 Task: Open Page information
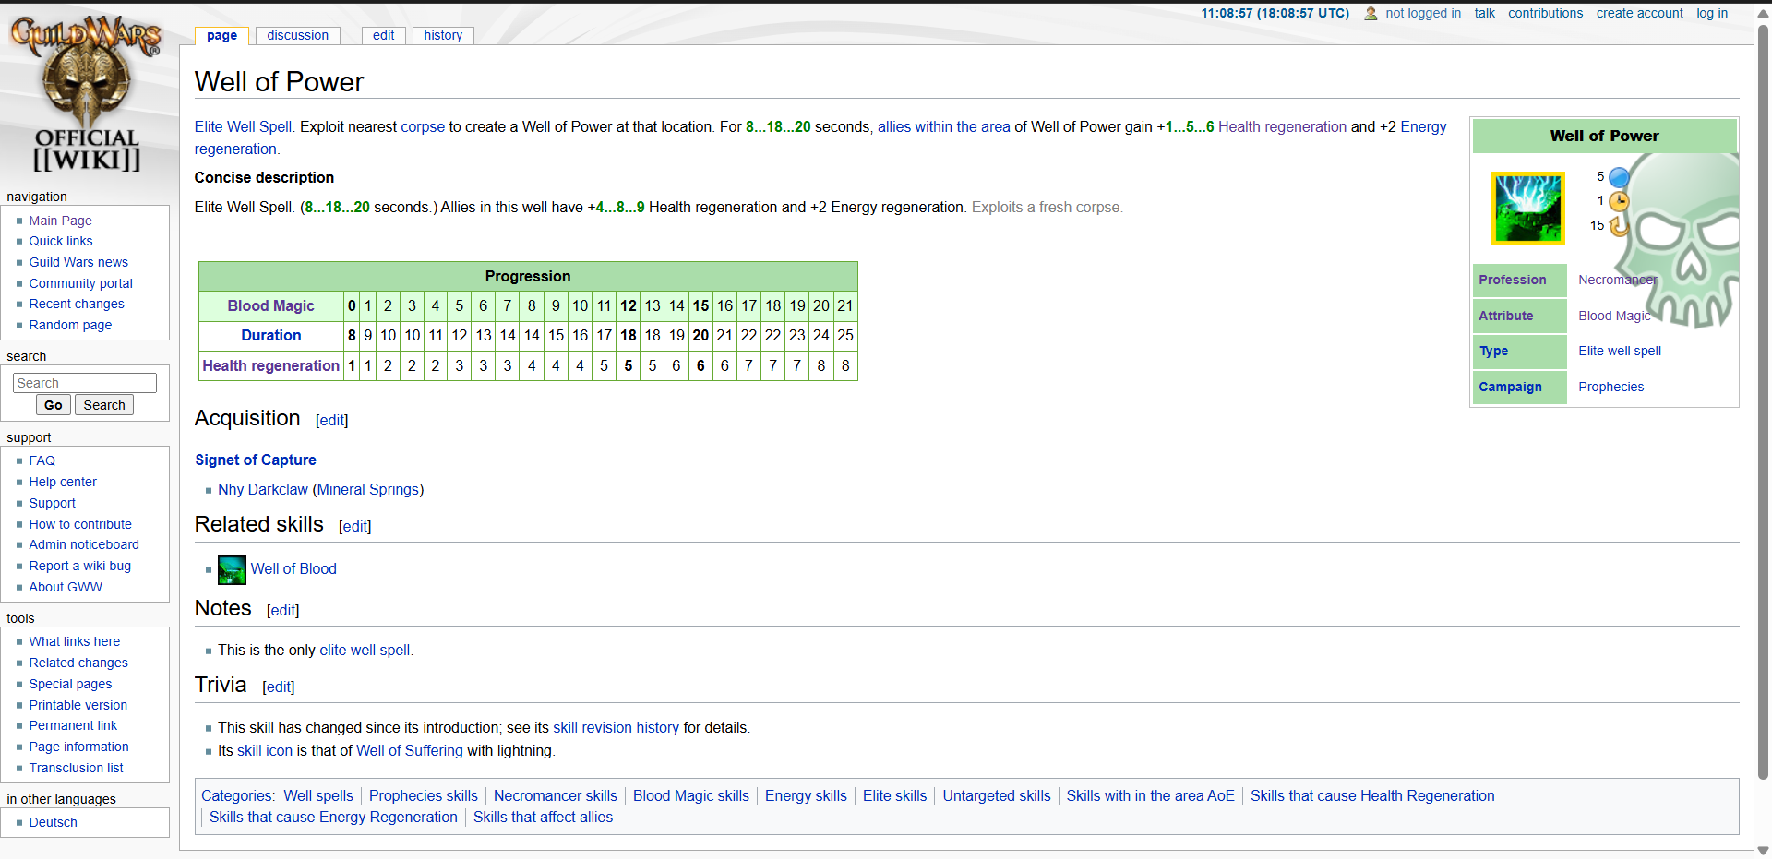78,747
